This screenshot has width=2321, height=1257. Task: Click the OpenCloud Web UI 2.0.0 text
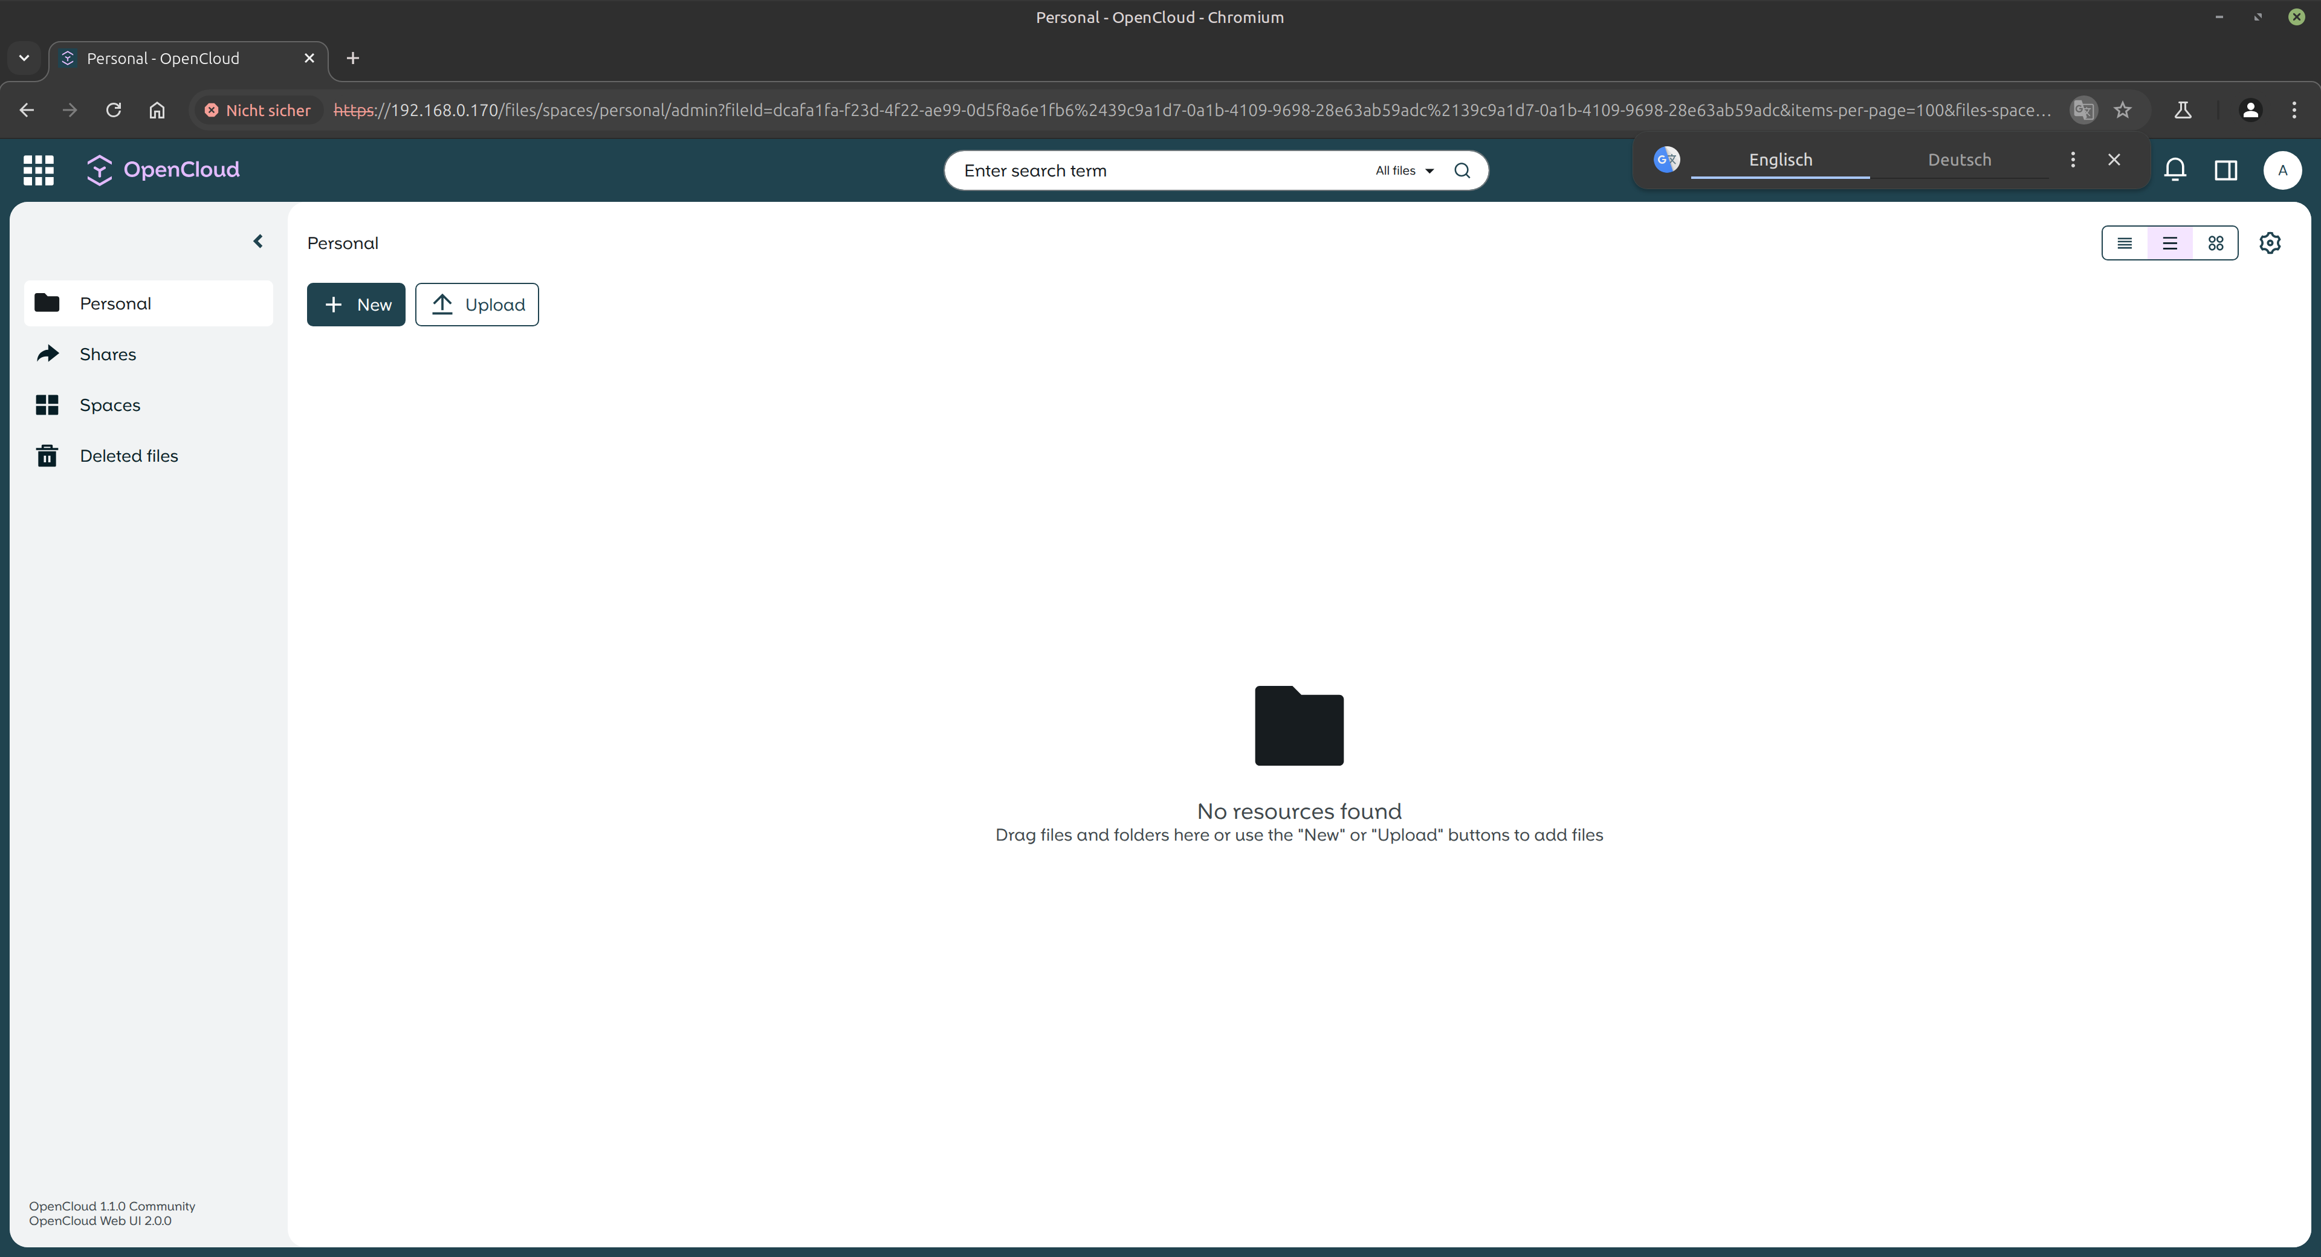(x=100, y=1221)
